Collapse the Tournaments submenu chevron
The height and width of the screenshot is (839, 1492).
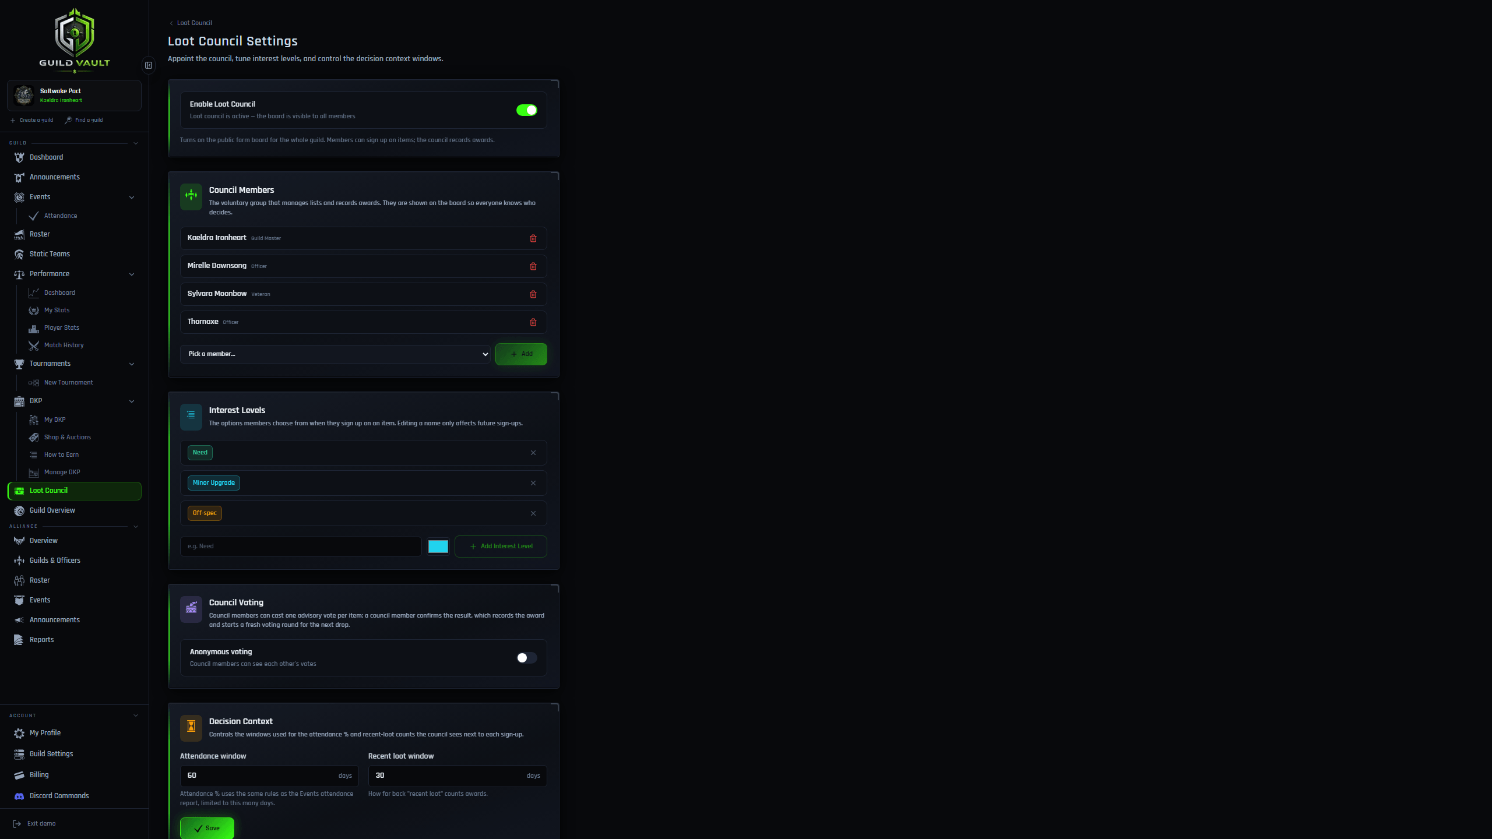coord(132,364)
